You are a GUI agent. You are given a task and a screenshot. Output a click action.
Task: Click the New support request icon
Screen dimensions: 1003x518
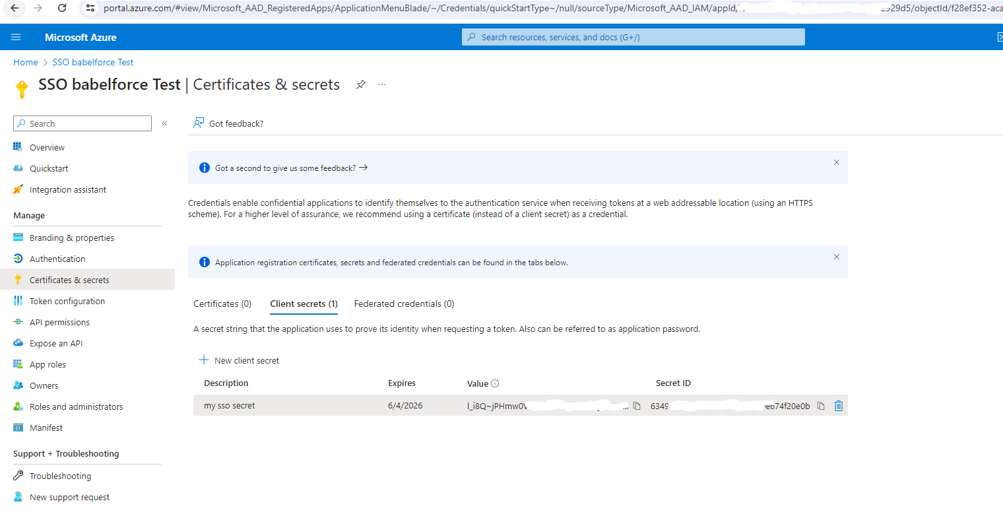pos(18,497)
